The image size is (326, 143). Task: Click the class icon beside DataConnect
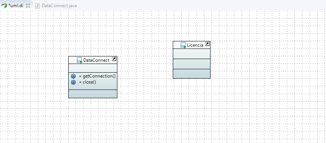click(79, 60)
